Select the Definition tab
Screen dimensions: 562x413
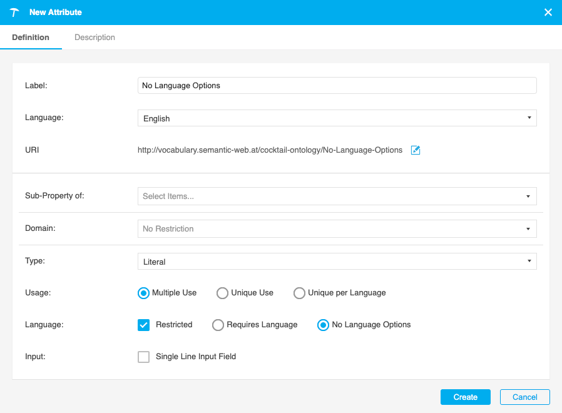point(31,38)
